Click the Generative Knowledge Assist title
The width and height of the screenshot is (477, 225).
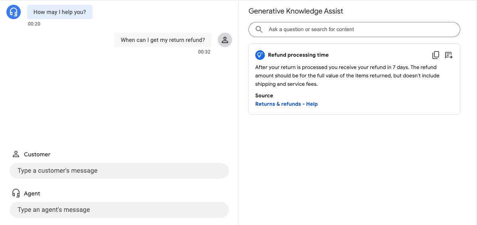point(296,11)
